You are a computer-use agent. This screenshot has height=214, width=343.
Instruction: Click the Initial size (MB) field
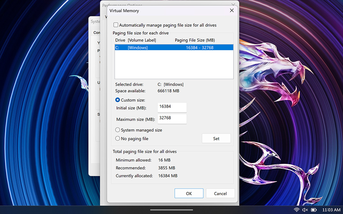172,107
